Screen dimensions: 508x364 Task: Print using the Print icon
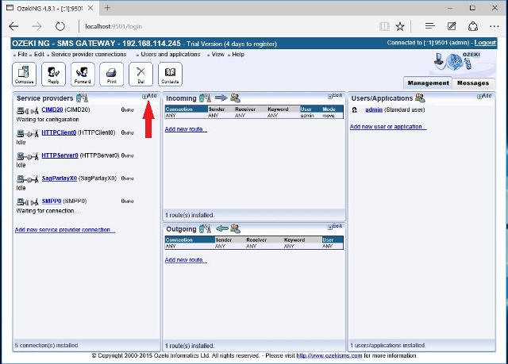click(x=111, y=75)
